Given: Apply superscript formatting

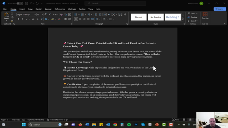Looking at the screenshot, I should [x=42, y=19].
